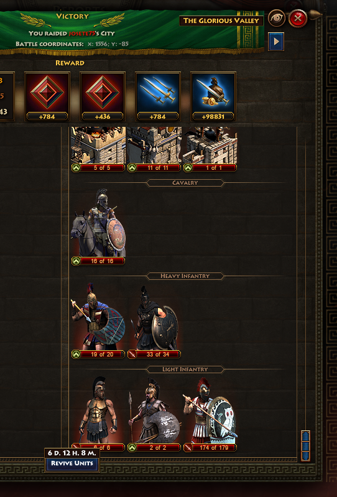Viewport: 337px width, 497px height.
Task: Click the scroll handle at list's bottom right
Action: tap(305, 445)
